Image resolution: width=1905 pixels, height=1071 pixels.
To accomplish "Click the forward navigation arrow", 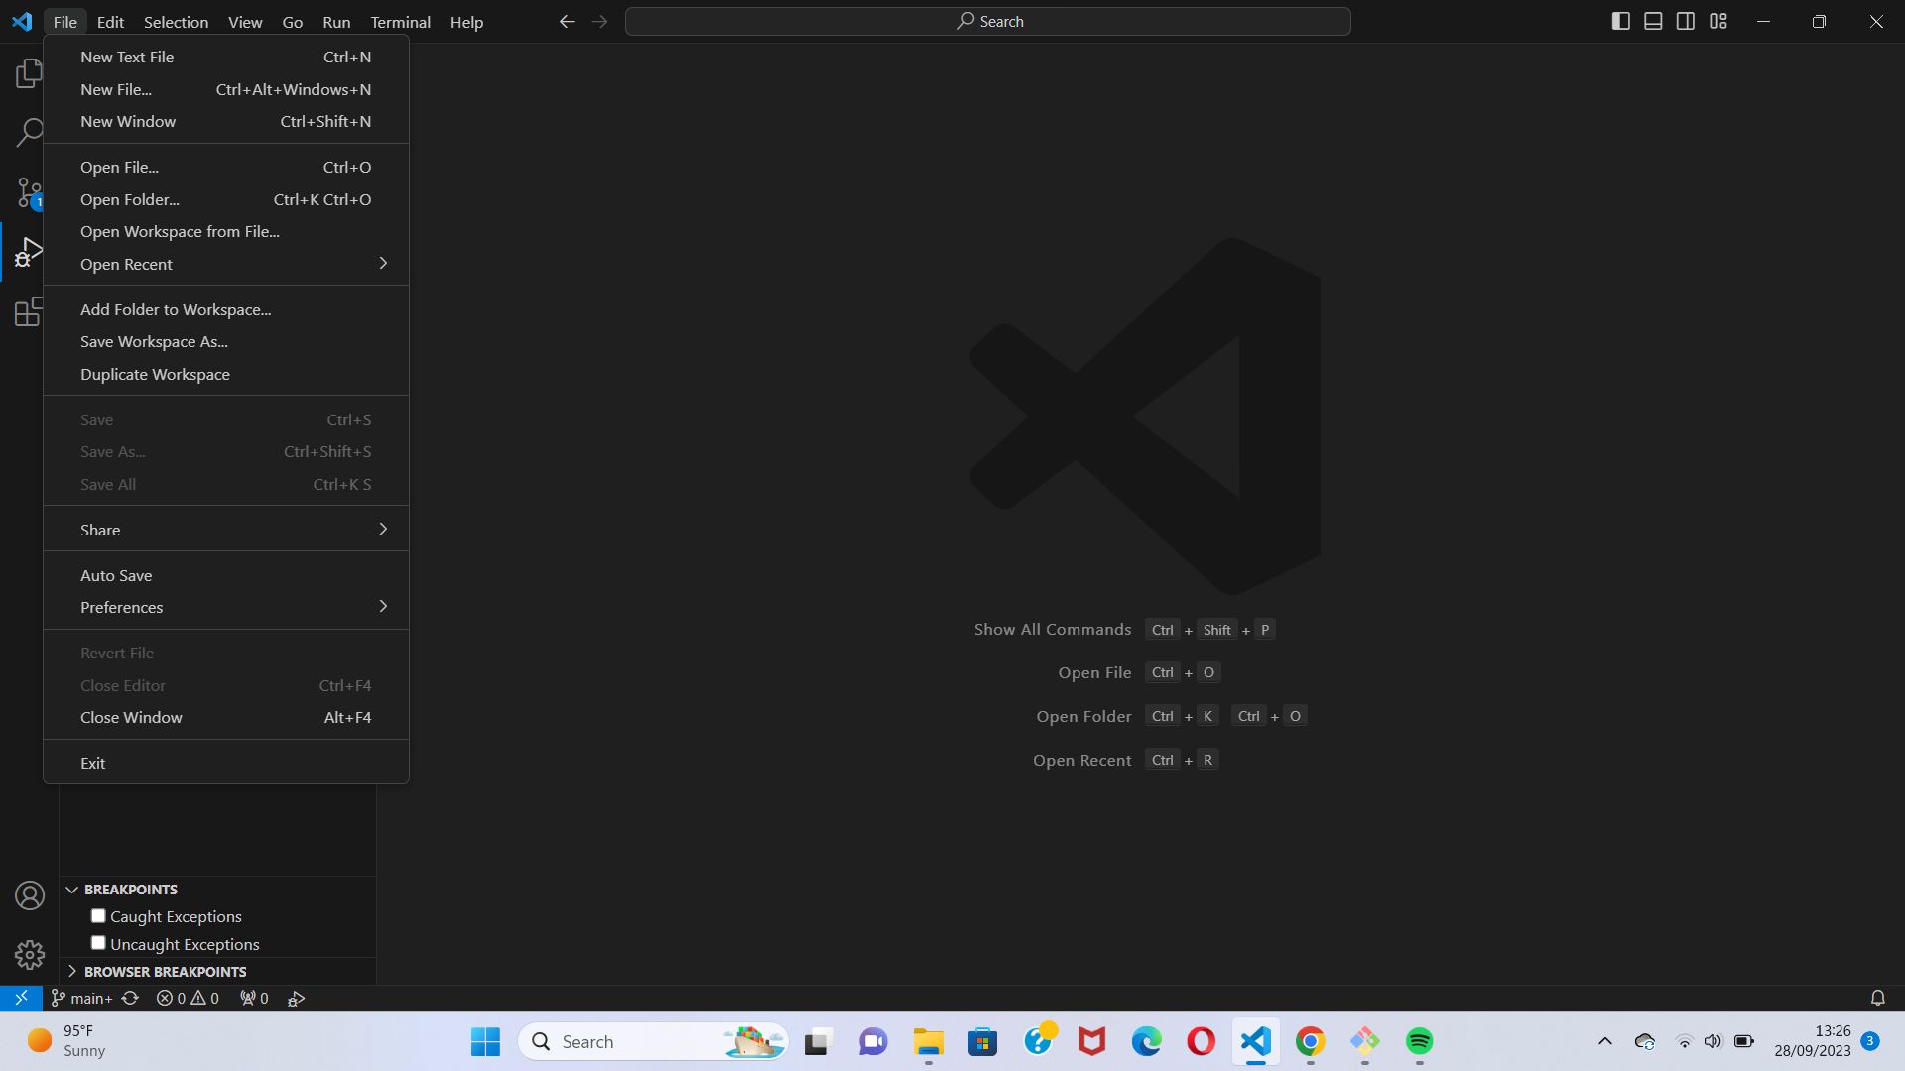I will point(599,21).
